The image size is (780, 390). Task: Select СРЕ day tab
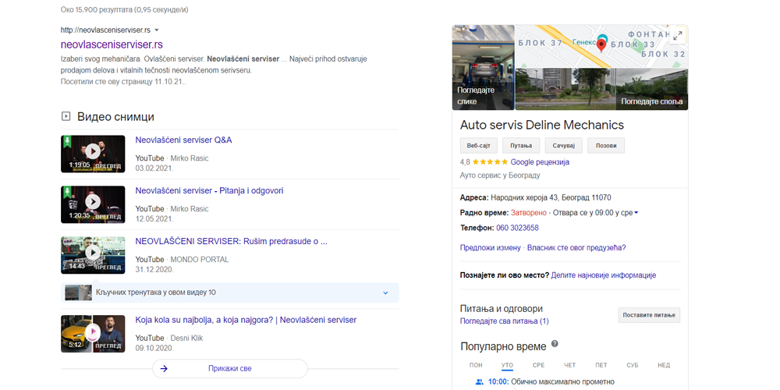pyautogui.click(x=539, y=365)
